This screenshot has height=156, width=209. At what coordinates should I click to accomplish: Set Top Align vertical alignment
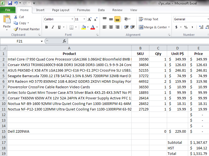(x=105, y=19)
